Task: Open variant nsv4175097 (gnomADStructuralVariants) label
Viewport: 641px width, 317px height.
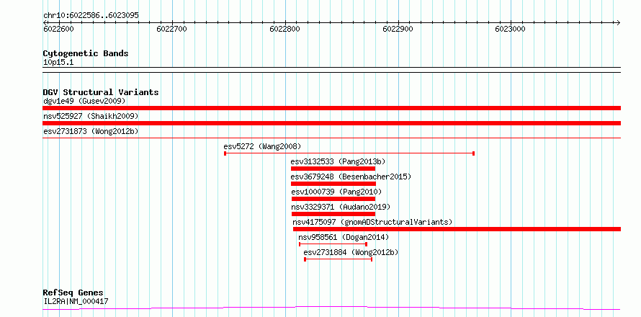Action: 373,222
